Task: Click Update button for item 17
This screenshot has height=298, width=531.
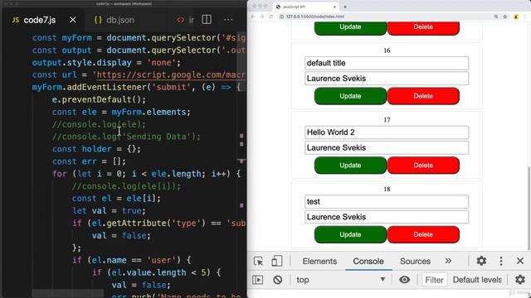Action: pyautogui.click(x=350, y=166)
